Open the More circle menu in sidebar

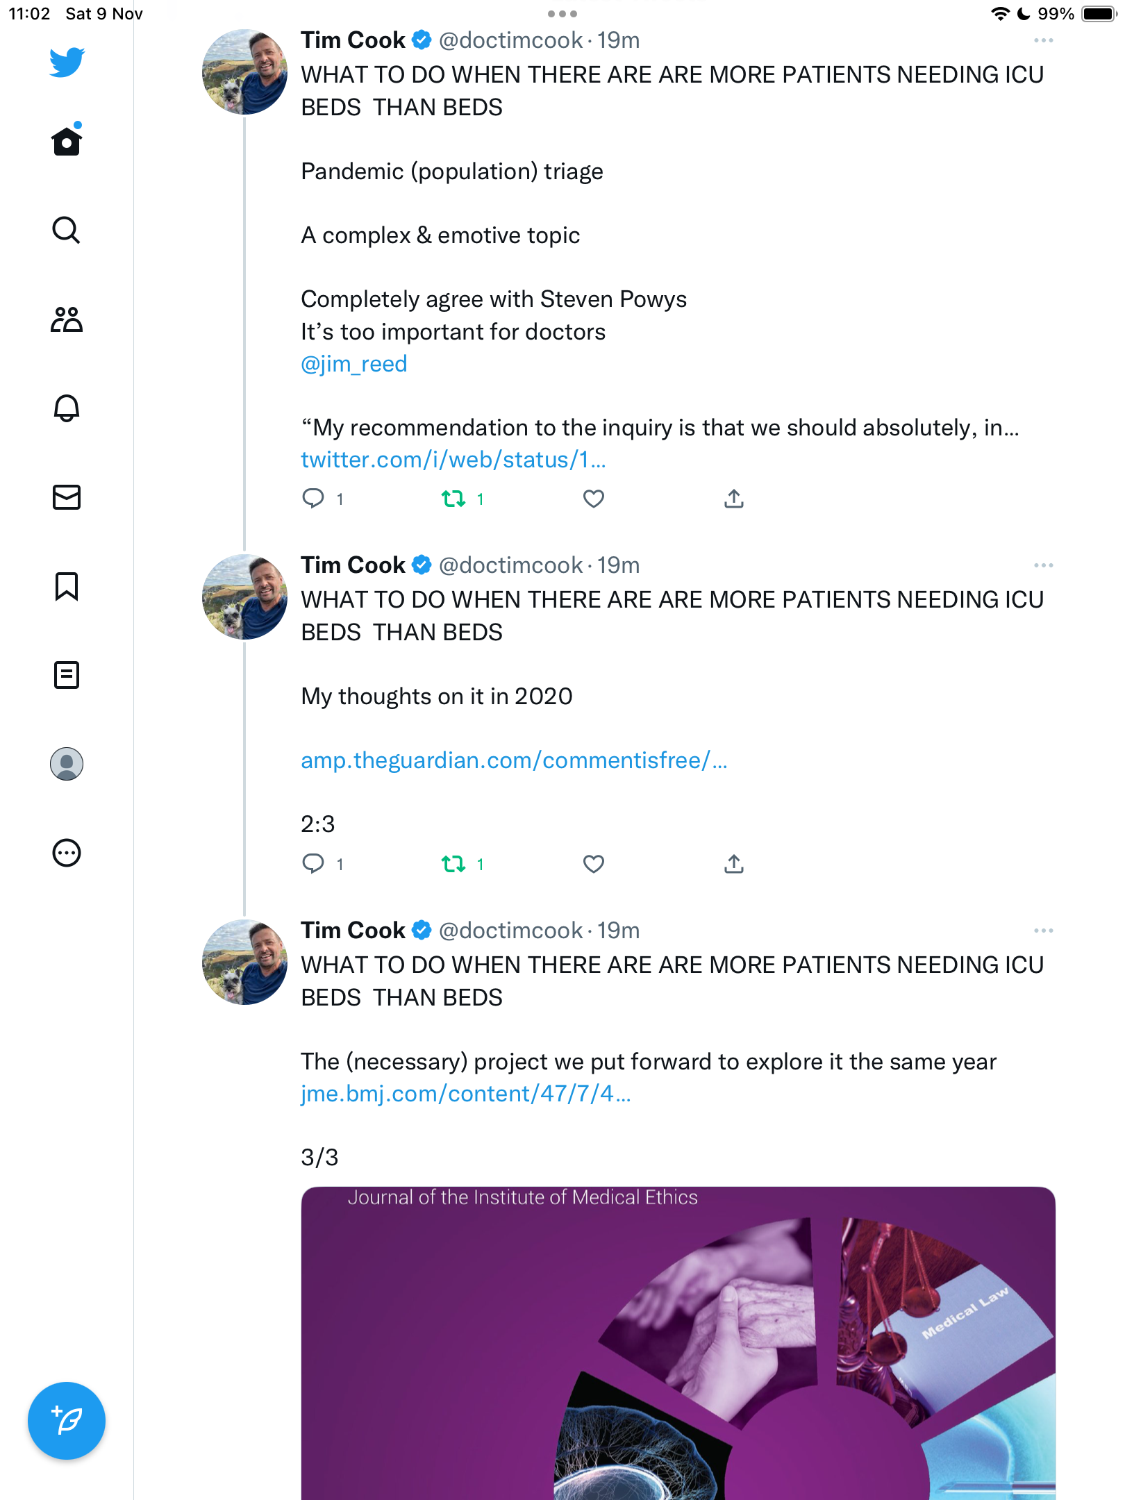67,853
